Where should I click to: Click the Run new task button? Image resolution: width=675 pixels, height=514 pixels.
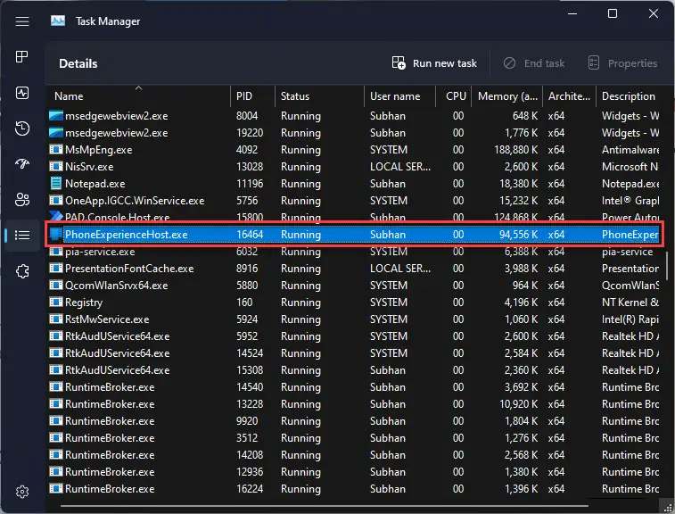coord(434,63)
